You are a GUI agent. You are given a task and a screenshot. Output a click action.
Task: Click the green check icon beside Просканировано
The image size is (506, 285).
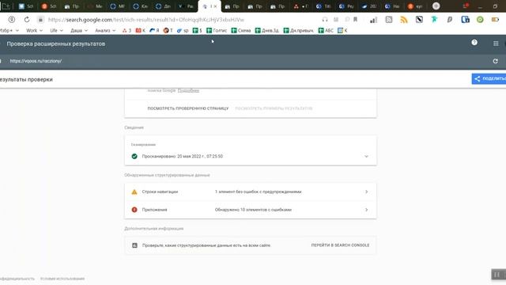tap(134, 157)
